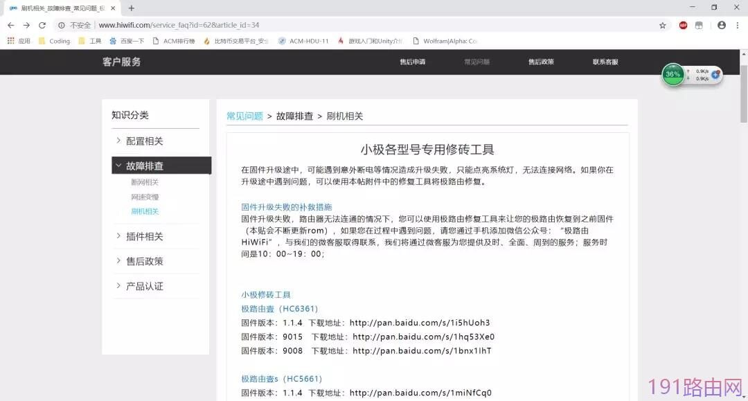Screen dimensions: 748x401
Task: Open 售后政策 in the top navigation
Action: click(541, 62)
